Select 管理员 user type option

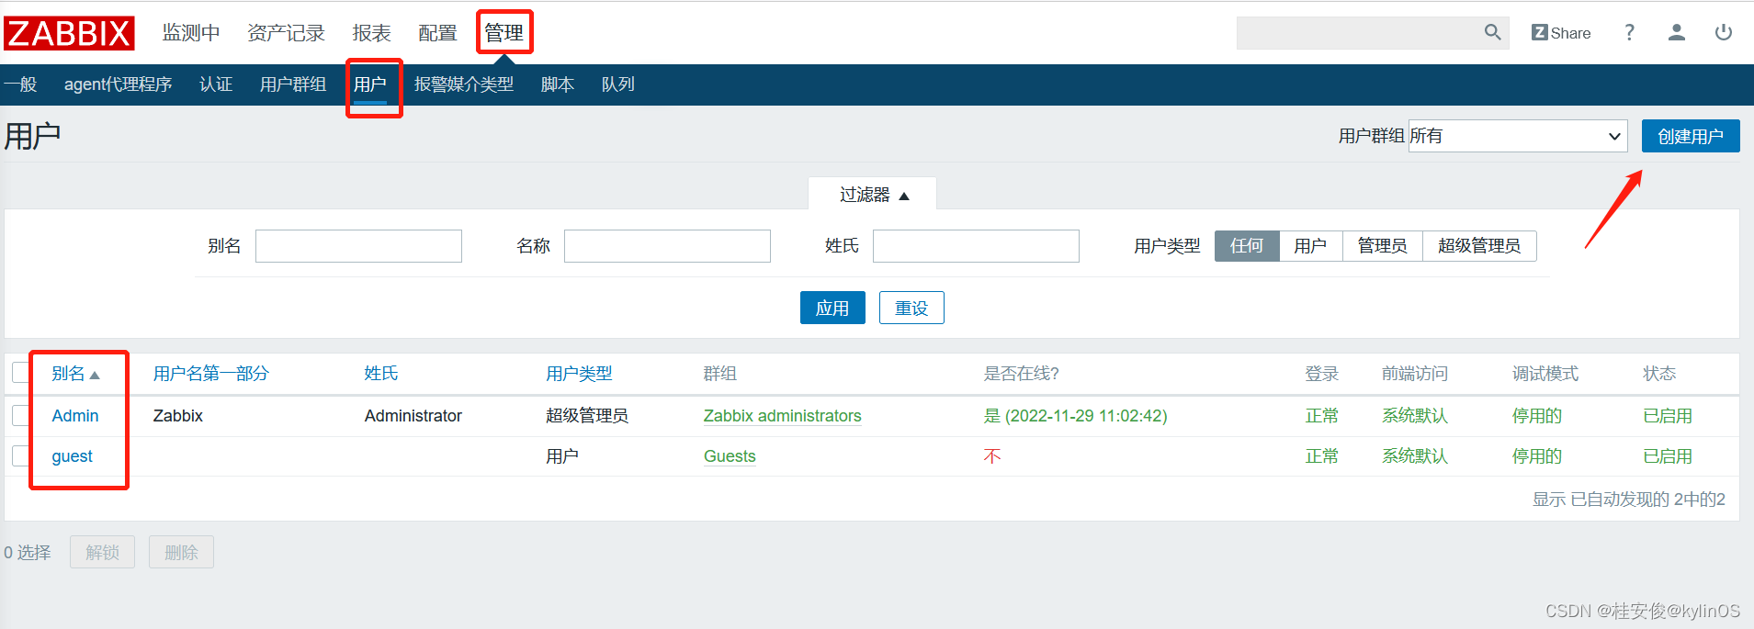click(1383, 246)
